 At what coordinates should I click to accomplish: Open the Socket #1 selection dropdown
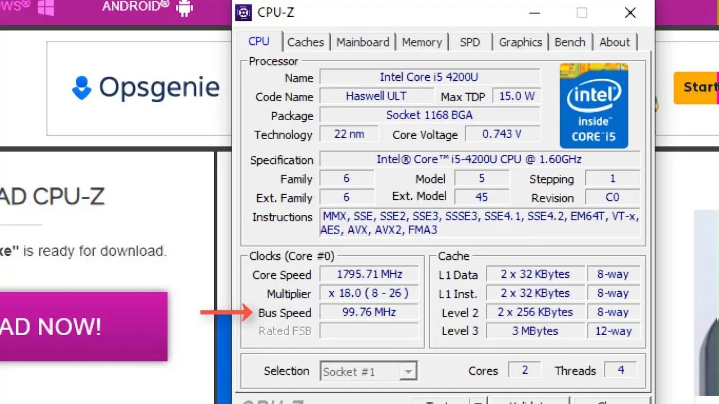369,371
